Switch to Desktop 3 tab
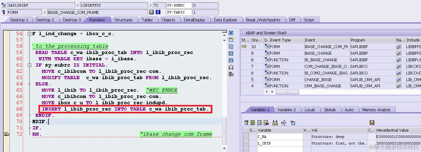The height and width of the screenshot is (152, 421). (x=72, y=20)
